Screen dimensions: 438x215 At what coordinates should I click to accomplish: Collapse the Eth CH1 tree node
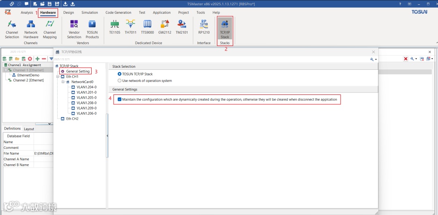pyautogui.click(x=58, y=76)
